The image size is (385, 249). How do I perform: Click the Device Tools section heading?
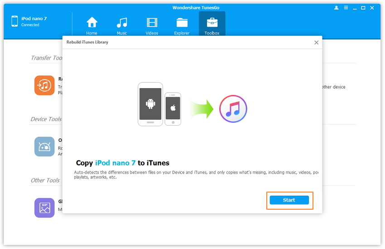[x=46, y=119]
